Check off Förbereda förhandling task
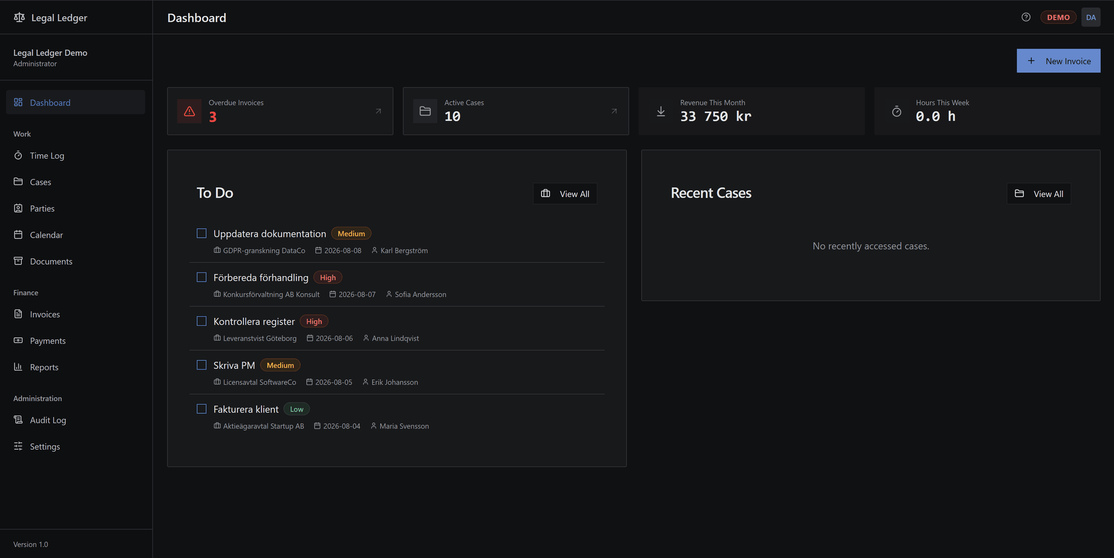Image resolution: width=1114 pixels, height=558 pixels. coord(202,277)
